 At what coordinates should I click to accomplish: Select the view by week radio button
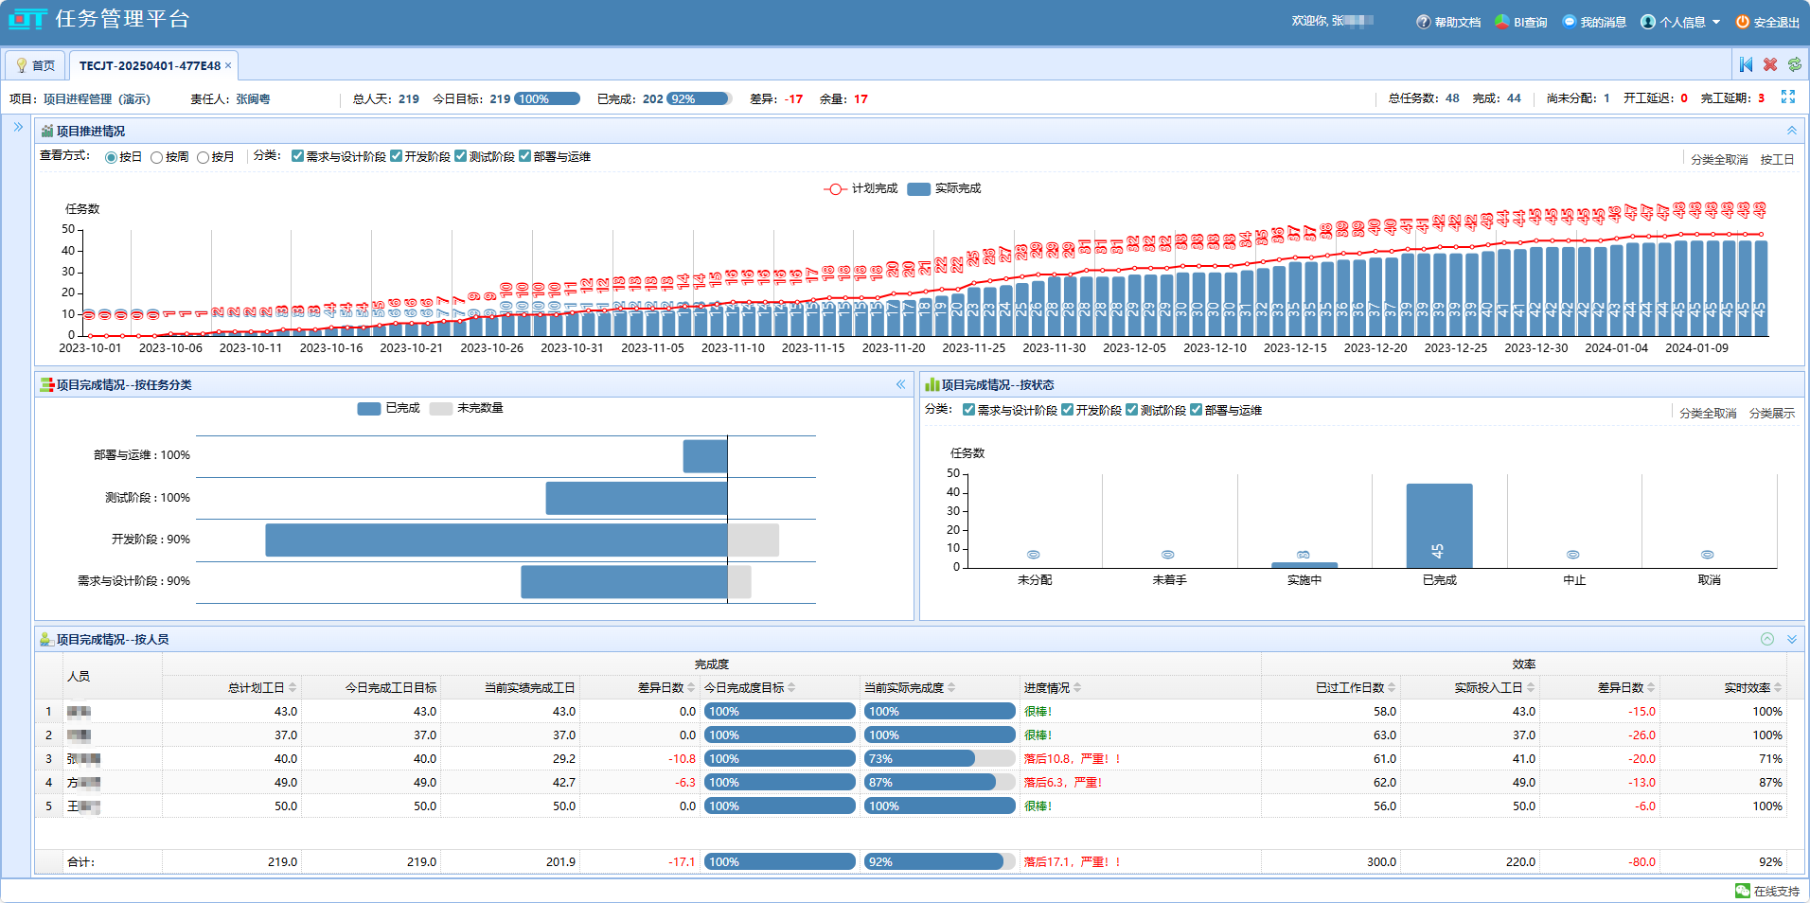[157, 157]
